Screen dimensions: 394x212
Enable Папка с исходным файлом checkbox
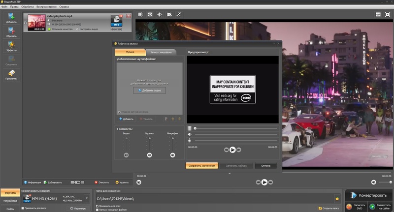coord(97,210)
